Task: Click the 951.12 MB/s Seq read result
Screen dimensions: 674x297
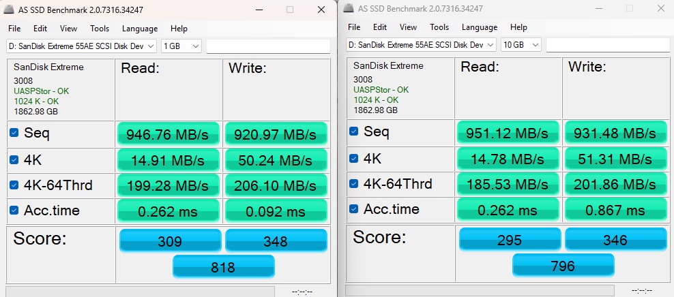Action: [508, 133]
